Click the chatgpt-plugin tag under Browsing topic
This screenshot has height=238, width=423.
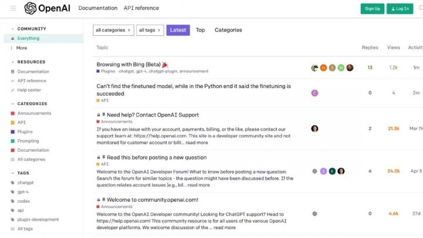pyautogui.click(x=163, y=72)
